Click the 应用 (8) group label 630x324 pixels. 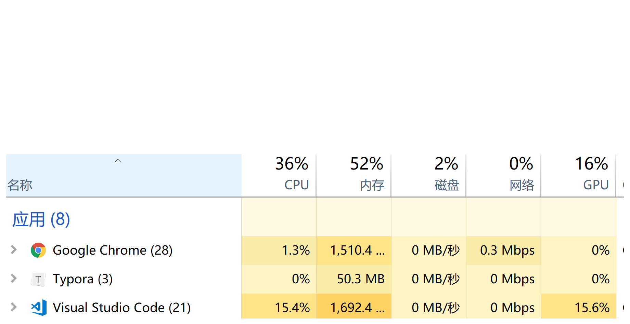click(x=41, y=220)
